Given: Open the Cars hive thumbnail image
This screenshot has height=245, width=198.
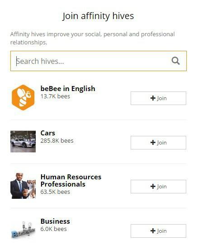Looking at the screenshot, I should [23, 141].
